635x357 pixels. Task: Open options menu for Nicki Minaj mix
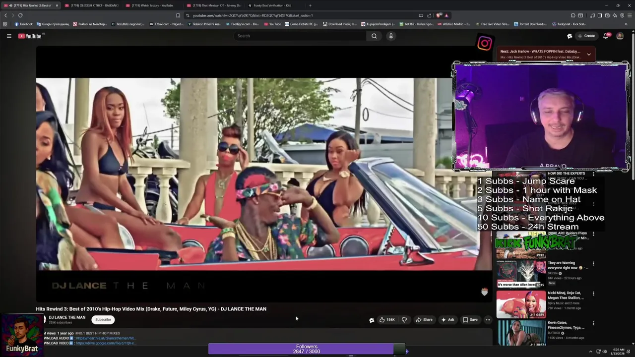point(593,294)
